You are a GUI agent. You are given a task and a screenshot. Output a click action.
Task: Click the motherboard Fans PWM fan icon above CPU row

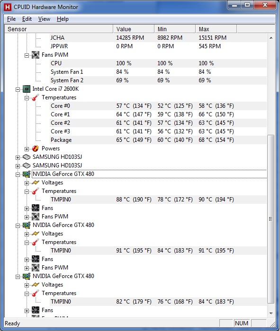coord(36,55)
